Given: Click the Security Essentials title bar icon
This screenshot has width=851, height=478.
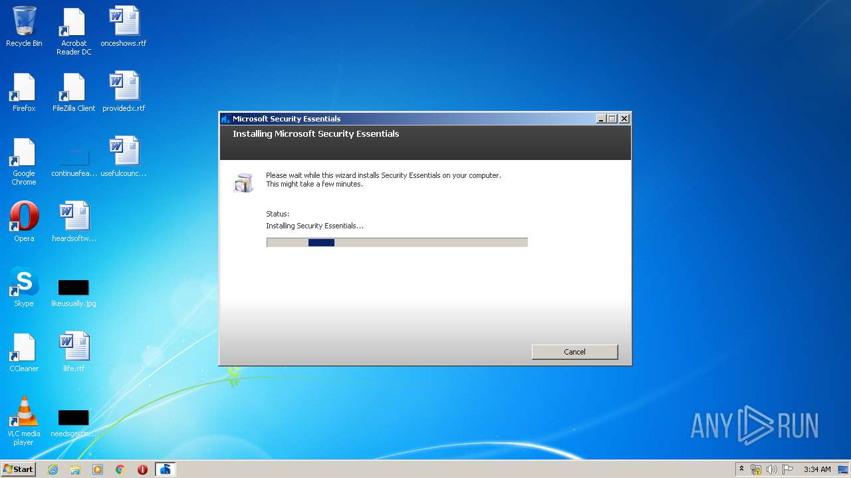Looking at the screenshot, I should pos(226,119).
